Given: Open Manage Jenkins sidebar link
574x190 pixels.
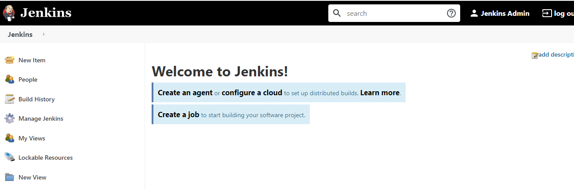Looking at the screenshot, I should coord(41,118).
